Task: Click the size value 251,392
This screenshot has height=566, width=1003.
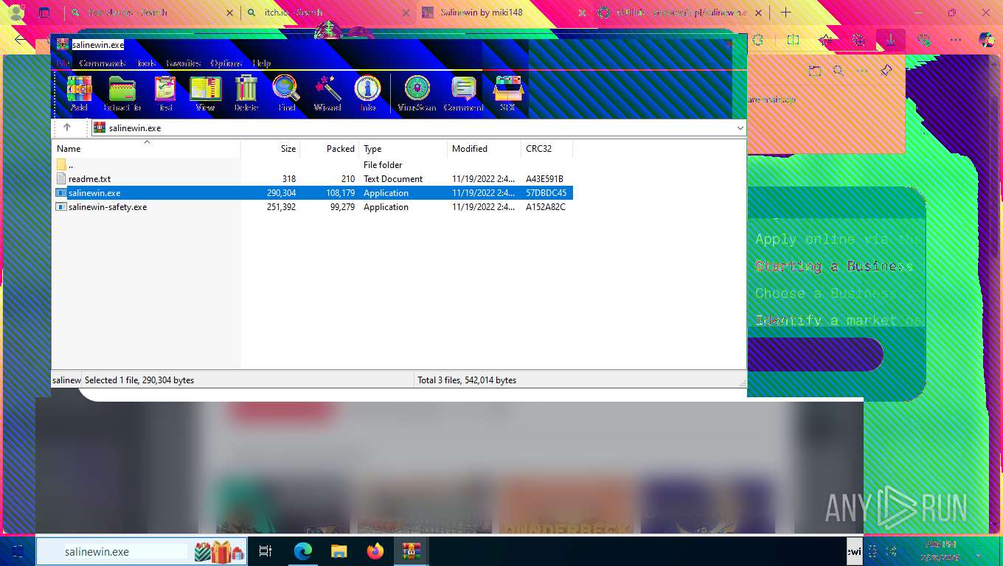Action: (x=281, y=207)
